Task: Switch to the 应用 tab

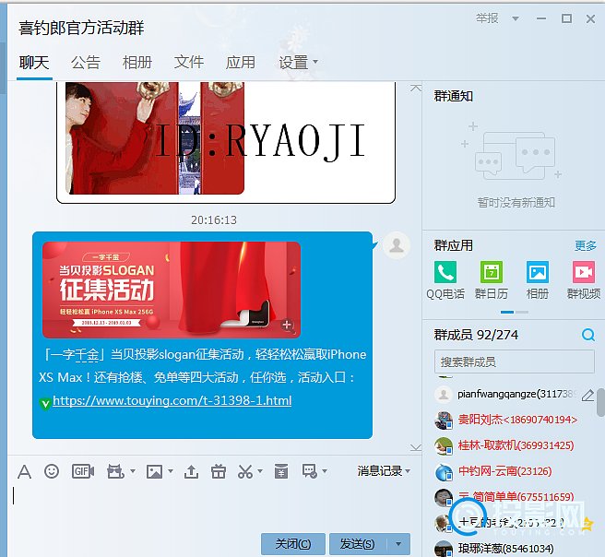Action: pyautogui.click(x=241, y=63)
